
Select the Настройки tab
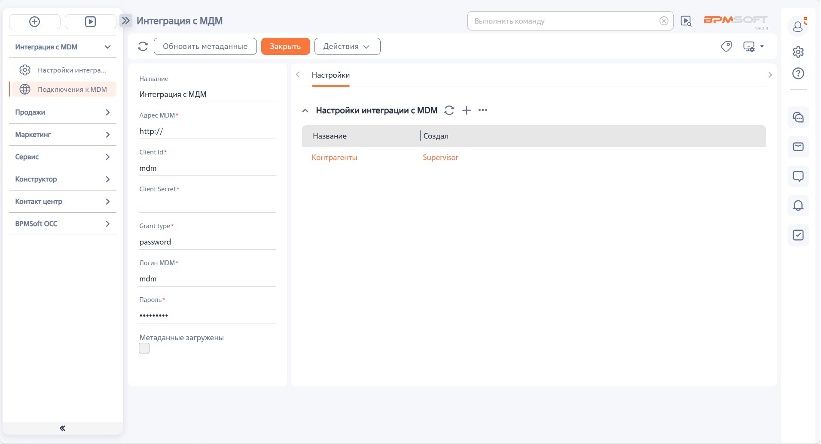coord(331,75)
